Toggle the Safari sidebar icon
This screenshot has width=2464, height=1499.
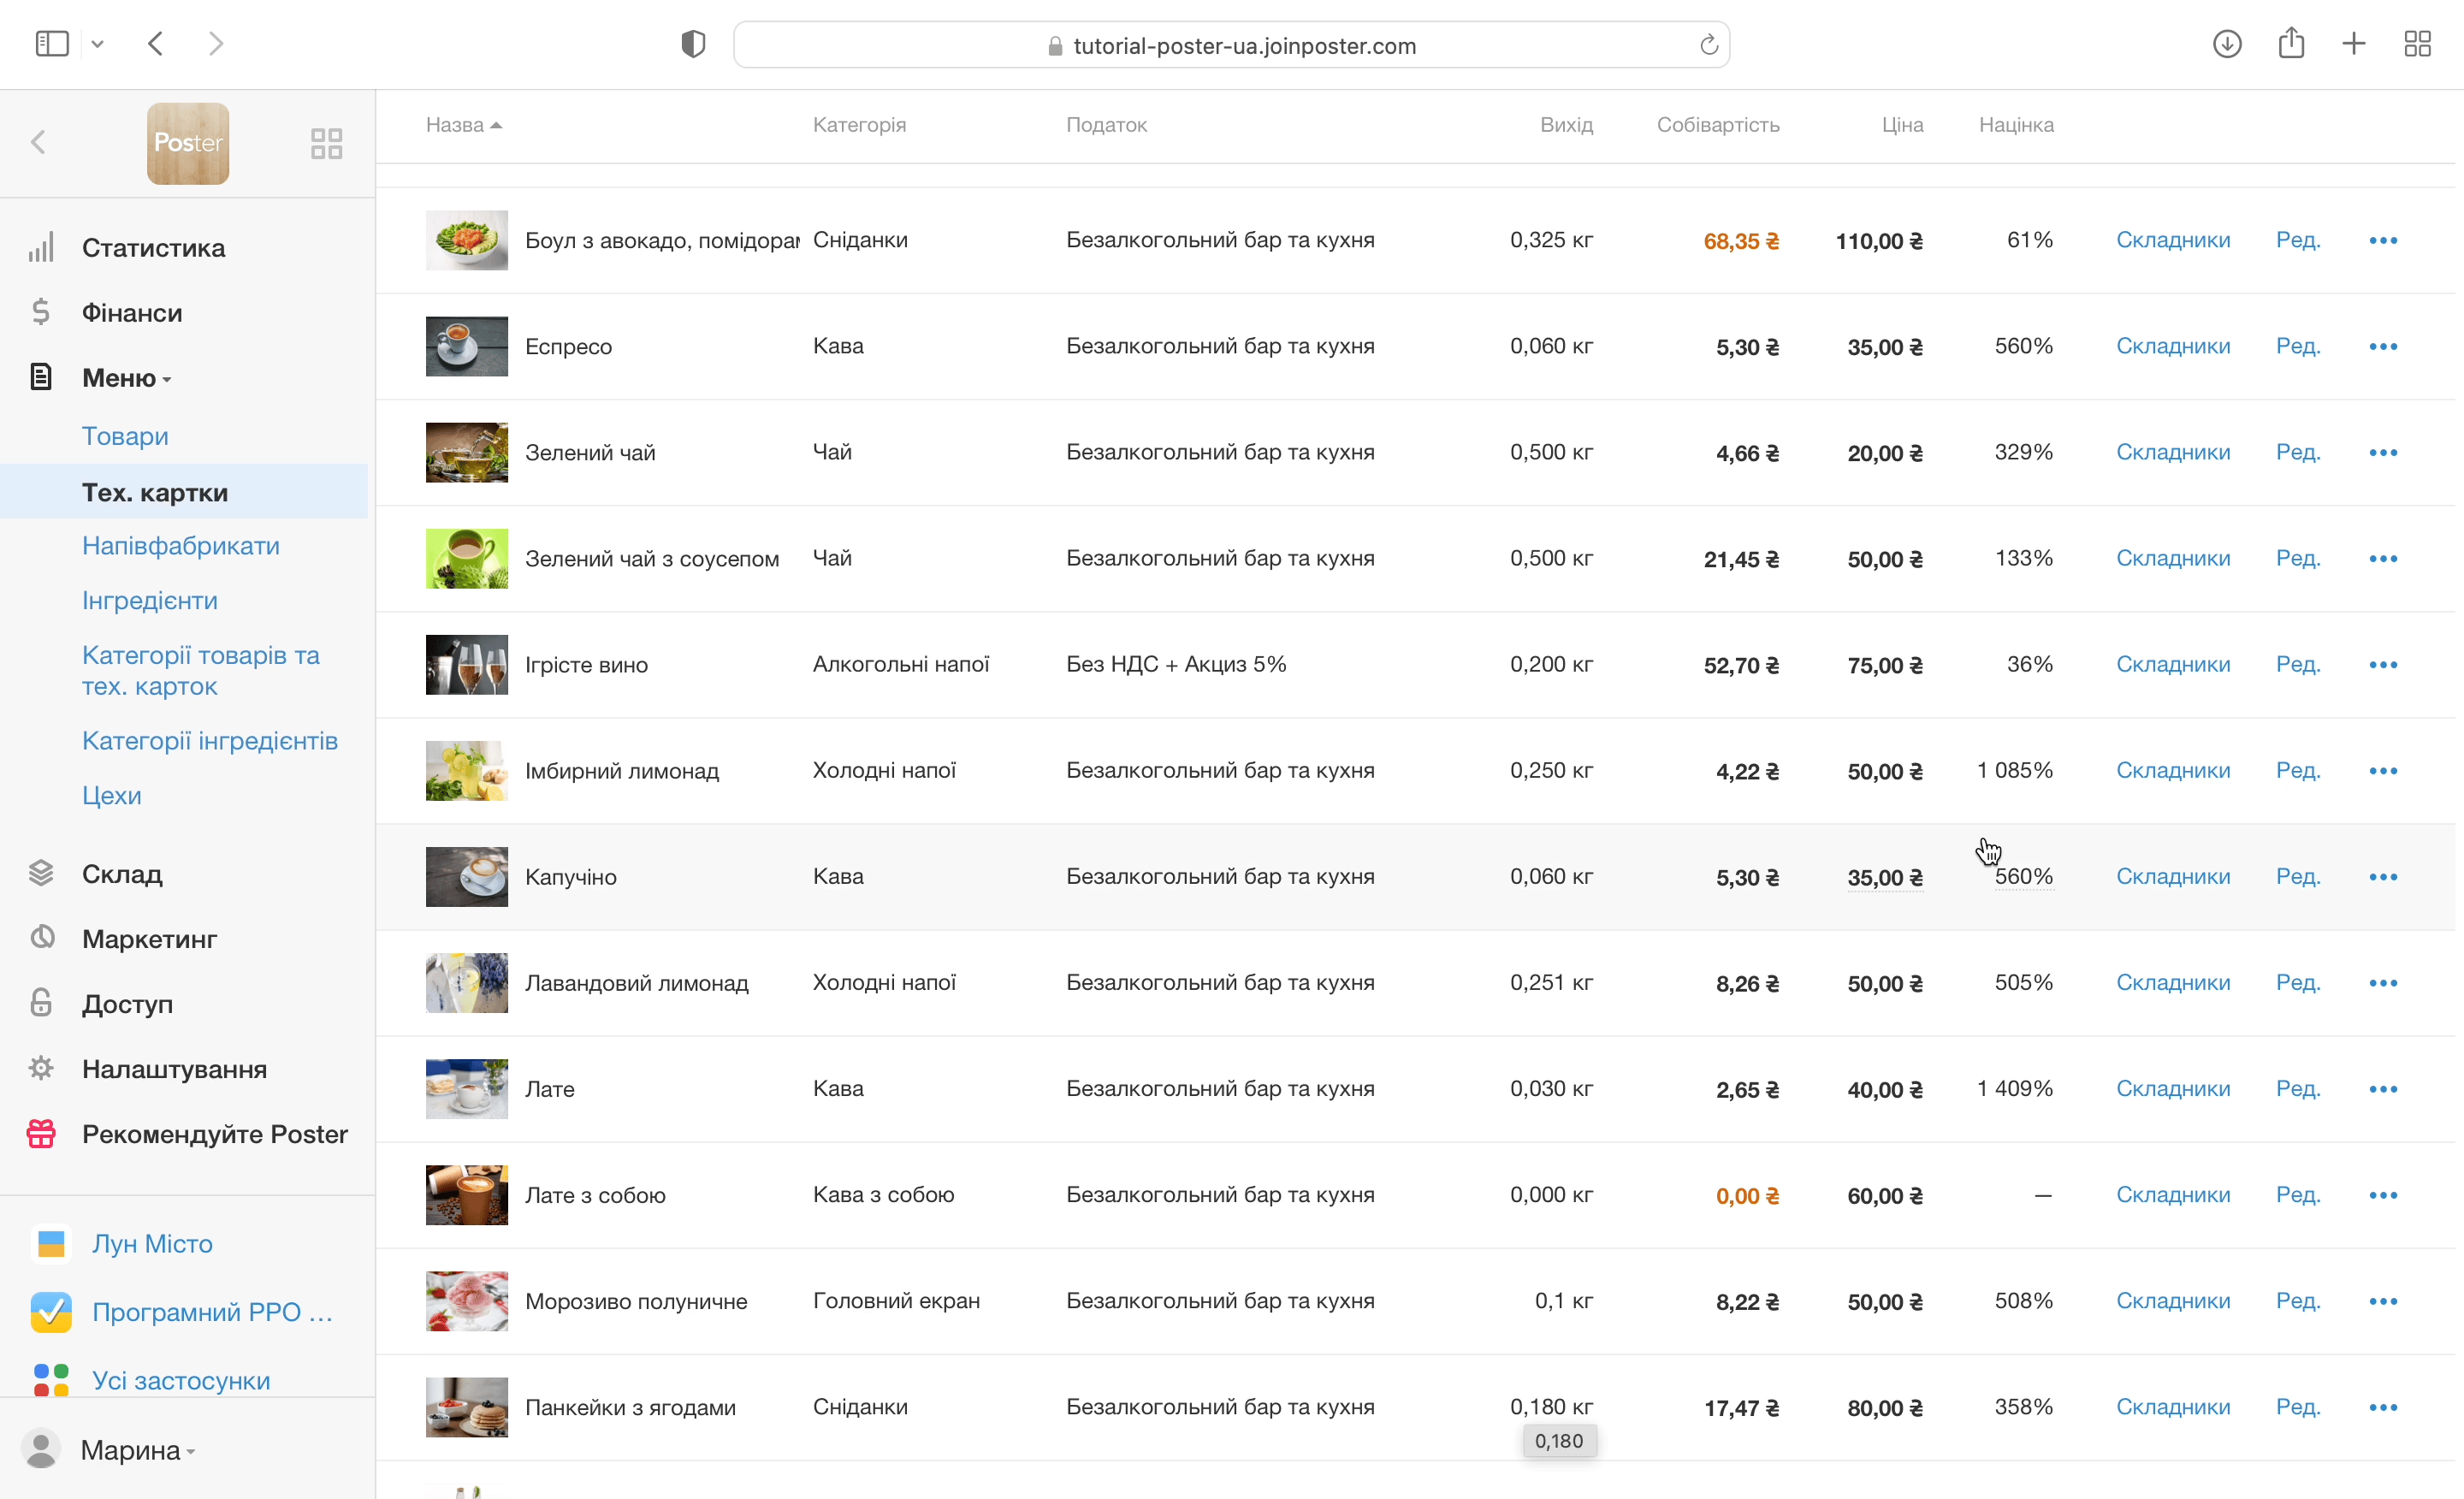coord(52,44)
